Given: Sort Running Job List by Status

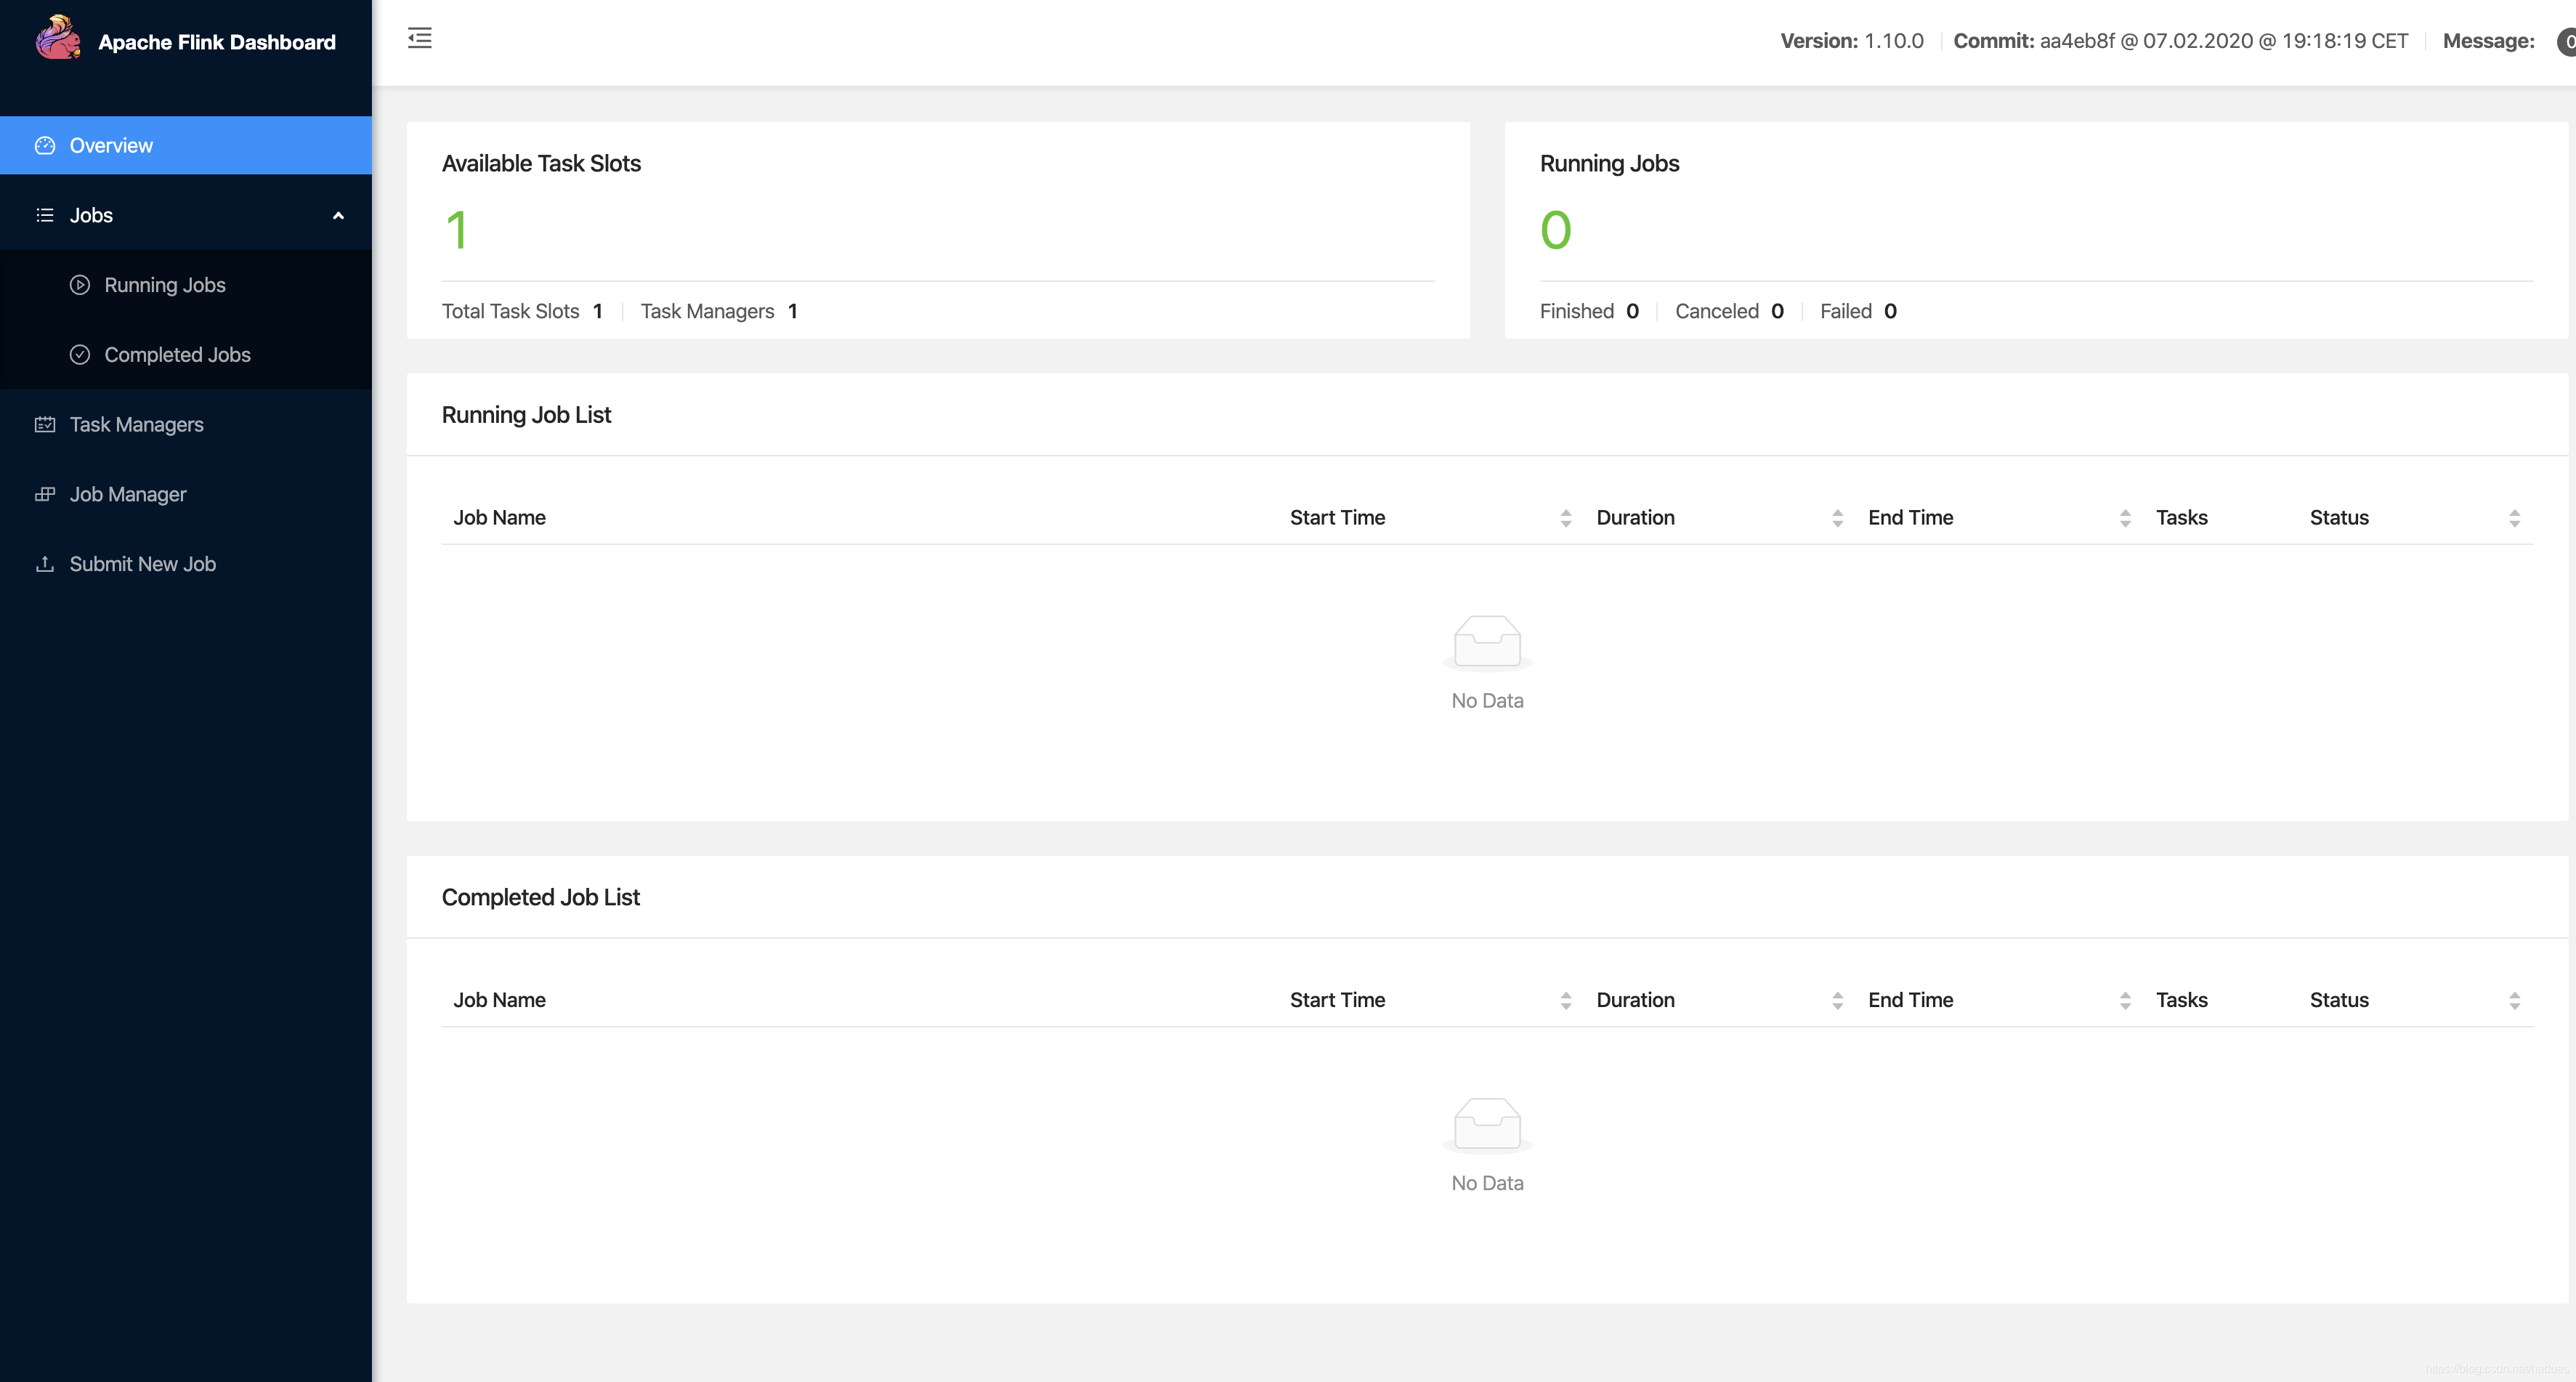Looking at the screenshot, I should coord(2514,518).
